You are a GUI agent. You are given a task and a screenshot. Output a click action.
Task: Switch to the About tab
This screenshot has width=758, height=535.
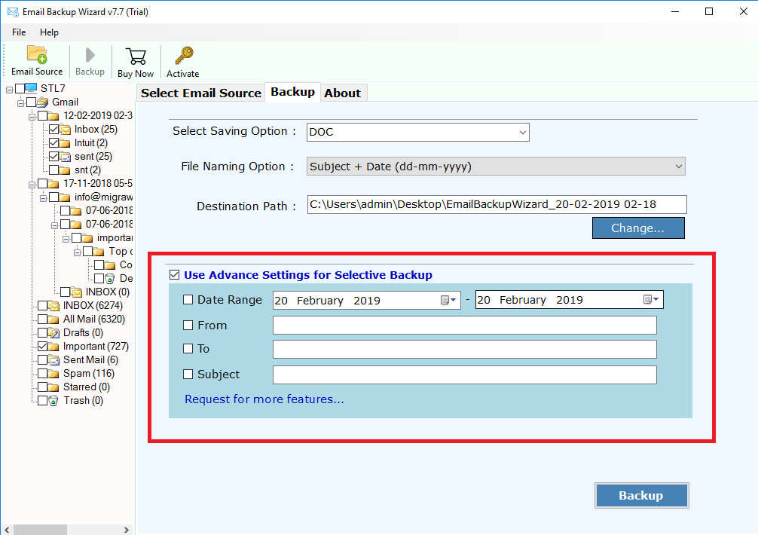coord(343,93)
